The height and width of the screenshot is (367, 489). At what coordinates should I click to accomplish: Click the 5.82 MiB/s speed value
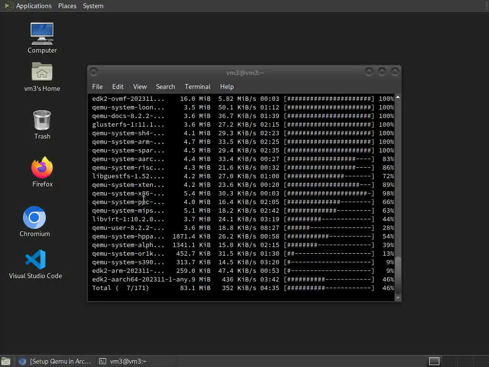click(237, 98)
